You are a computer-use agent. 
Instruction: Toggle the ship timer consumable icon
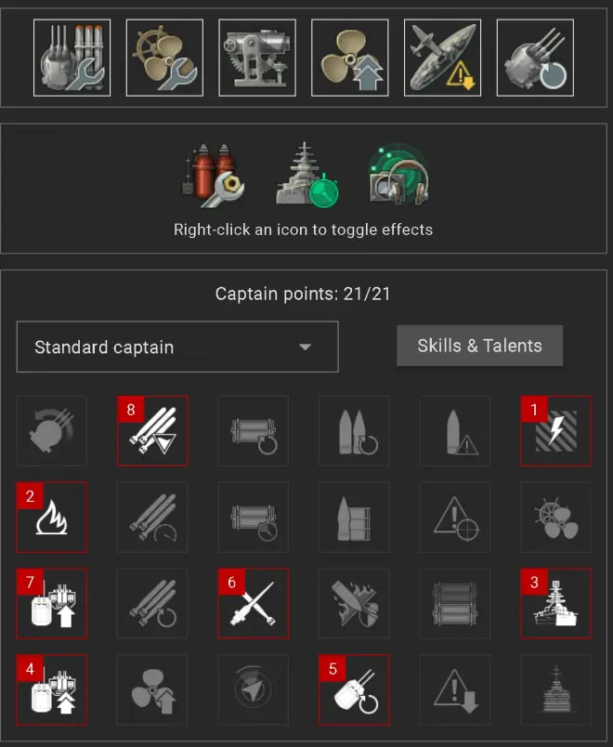(306, 175)
